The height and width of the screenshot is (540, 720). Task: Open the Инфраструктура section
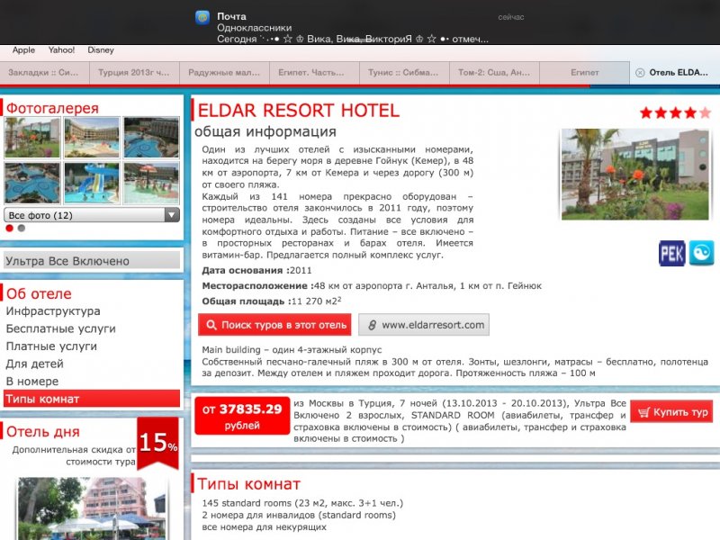coord(53,310)
